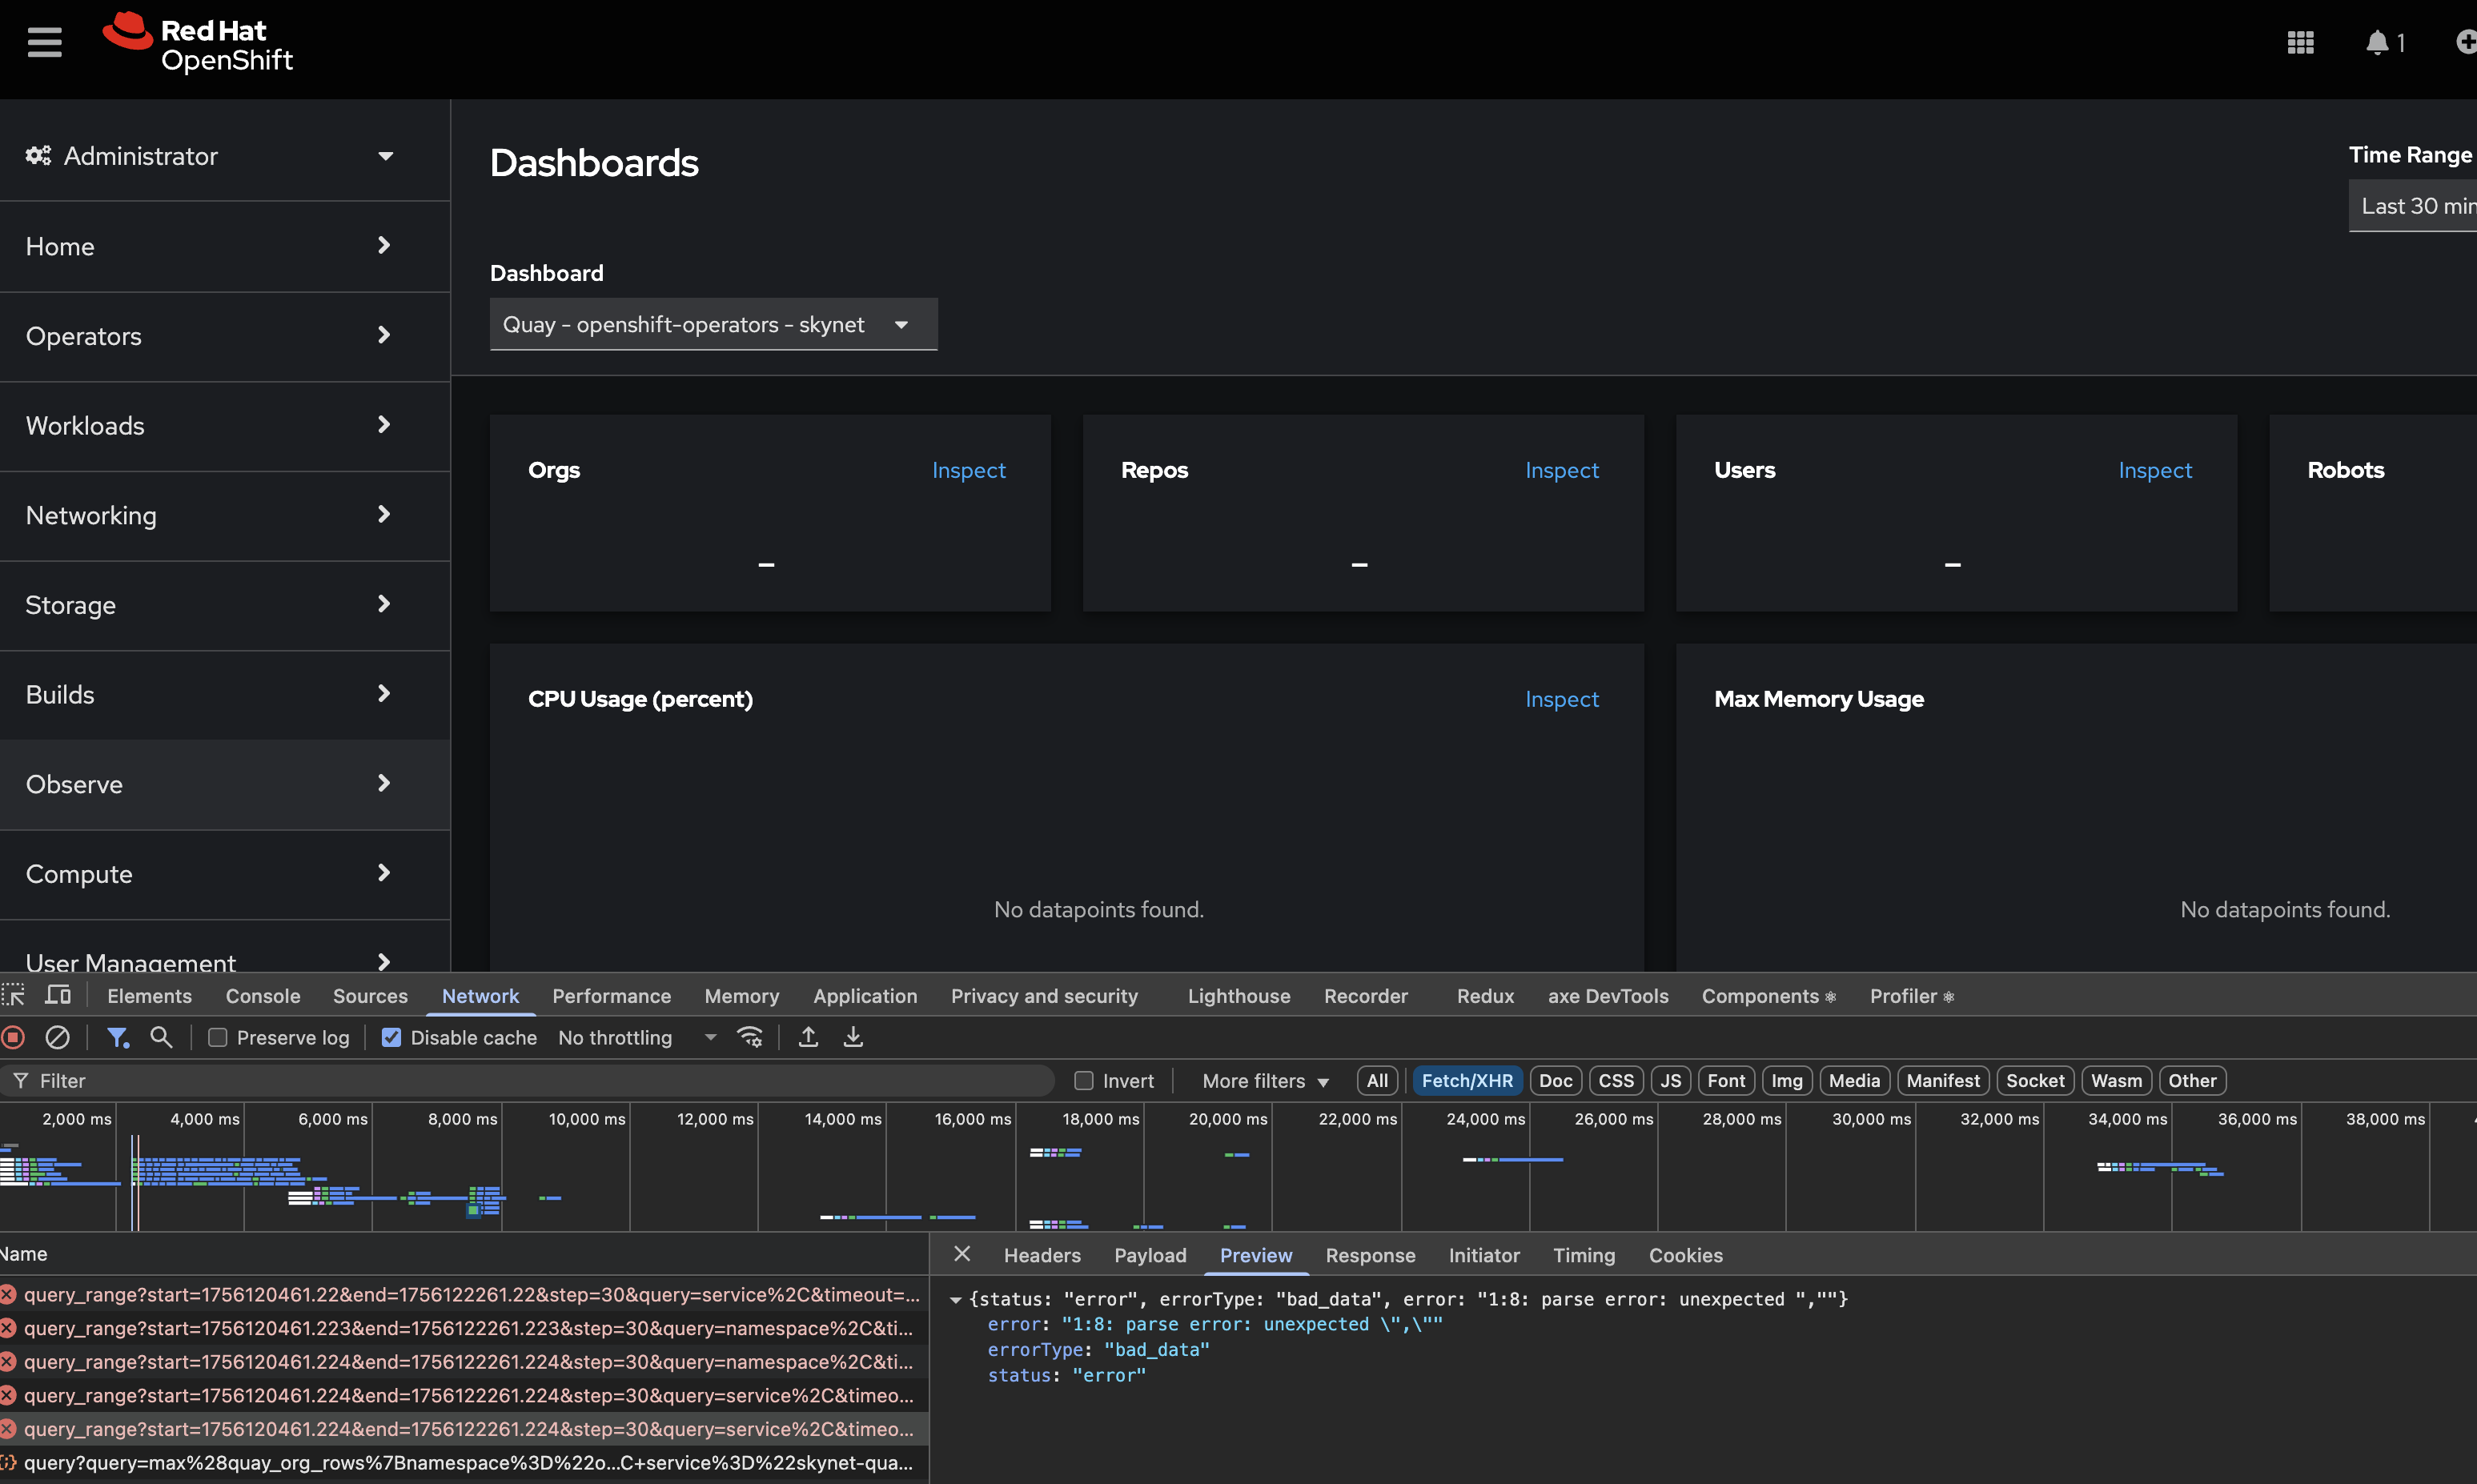The height and width of the screenshot is (1484, 2477).
Task: Open the hamburger navigation menu
Action: coord(44,42)
